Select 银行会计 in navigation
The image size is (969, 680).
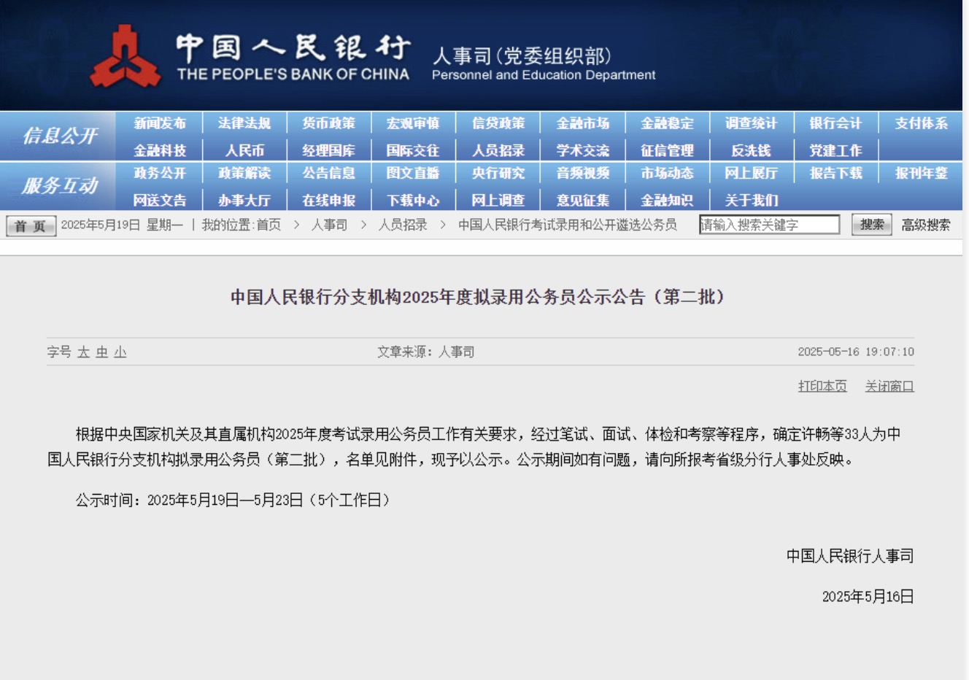[x=835, y=123]
